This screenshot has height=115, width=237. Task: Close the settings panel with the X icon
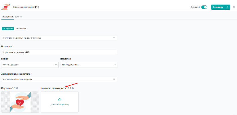point(234,7)
